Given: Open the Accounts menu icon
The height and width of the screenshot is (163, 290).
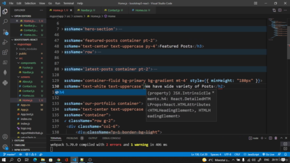Looking at the screenshot, I should coord(5,137).
